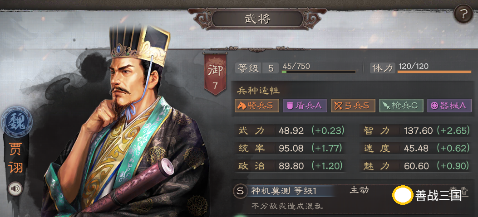Click the 武将 title header
Viewport: 478px width, 217px height.
click(x=258, y=19)
